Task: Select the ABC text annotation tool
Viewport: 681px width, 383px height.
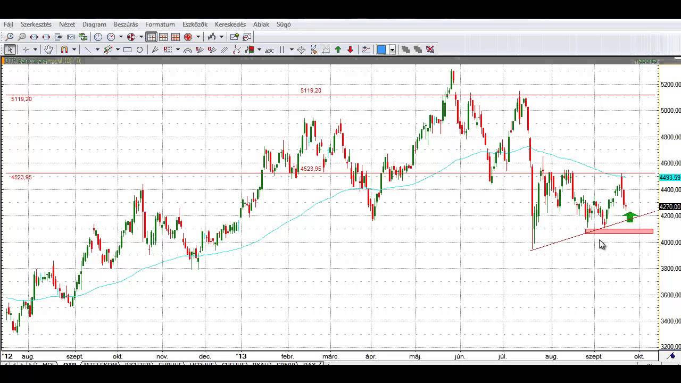Action: 269,51
